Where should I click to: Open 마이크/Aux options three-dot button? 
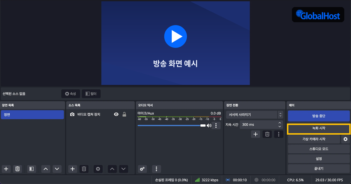[216, 126]
